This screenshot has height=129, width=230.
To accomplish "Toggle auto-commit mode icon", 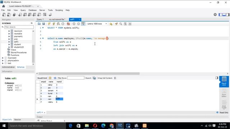I will point(83,24).
